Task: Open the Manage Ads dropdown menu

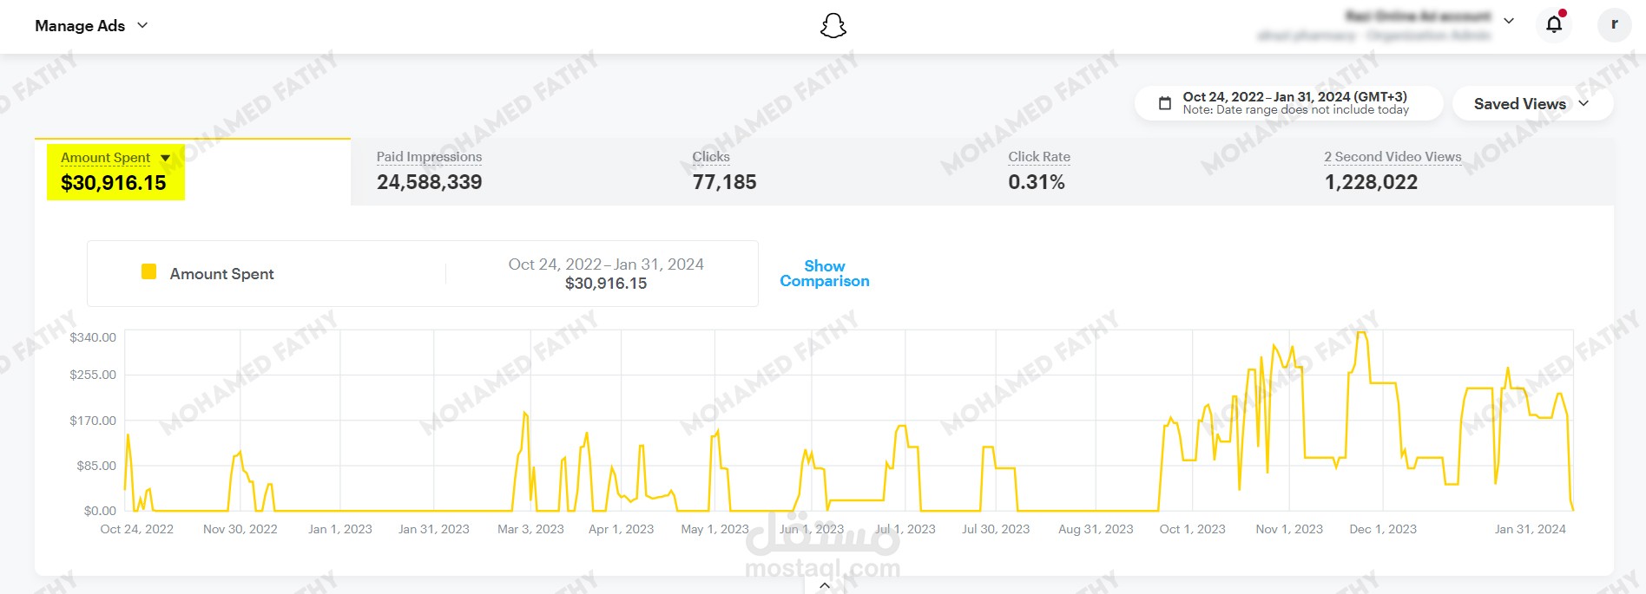Action: pos(91,26)
